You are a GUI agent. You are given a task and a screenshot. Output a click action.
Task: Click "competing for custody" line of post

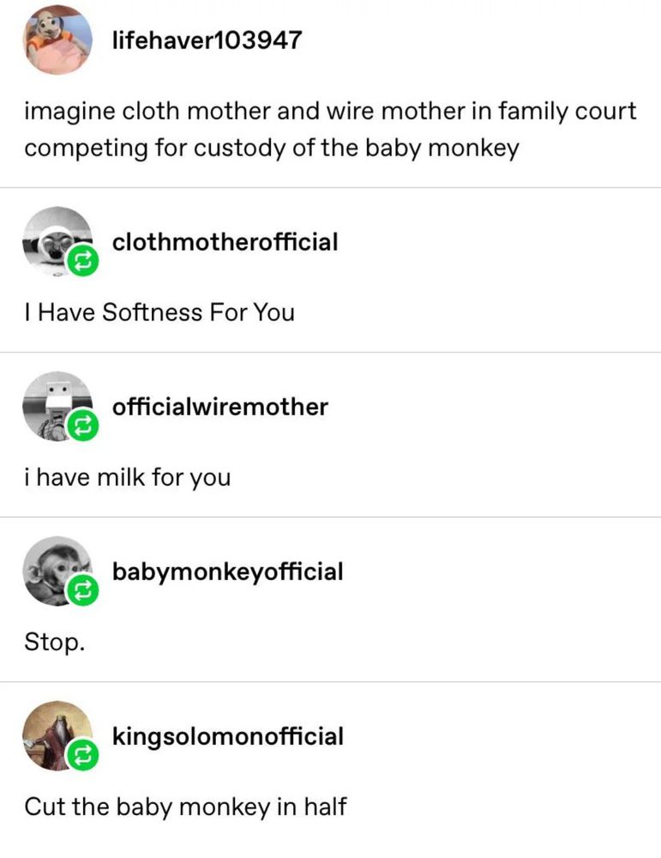click(272, 148)
